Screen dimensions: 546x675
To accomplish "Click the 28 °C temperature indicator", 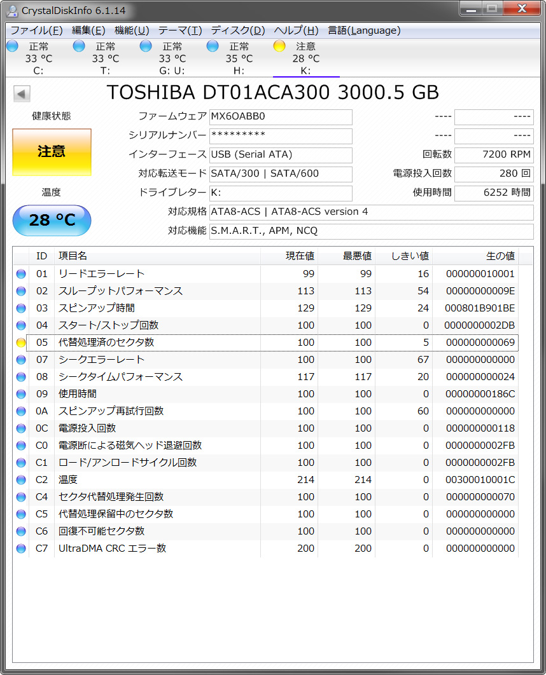I will point(52,221).
